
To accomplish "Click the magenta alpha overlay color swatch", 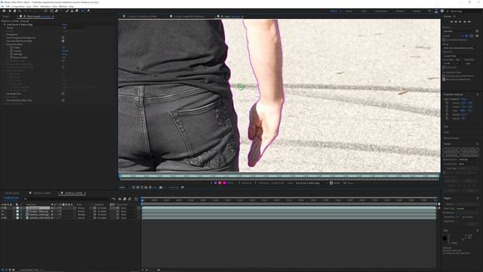I will point(224,183).
